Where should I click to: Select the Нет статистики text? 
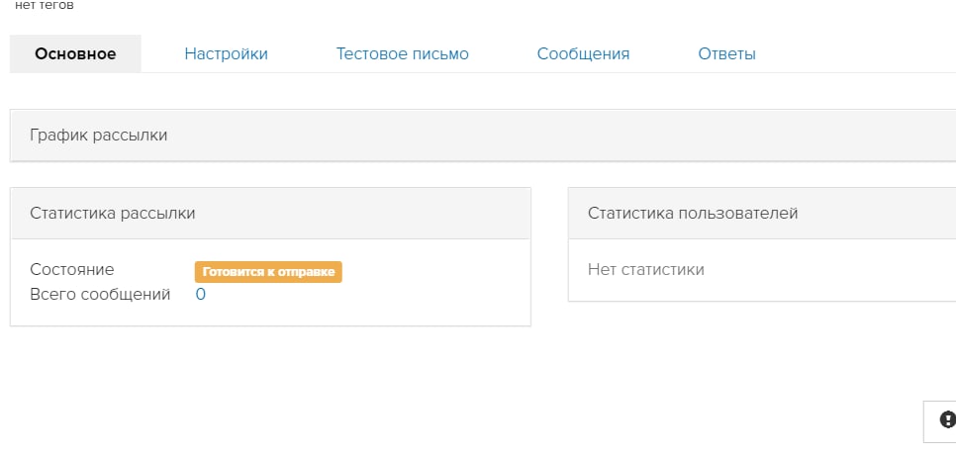[645, 269]
